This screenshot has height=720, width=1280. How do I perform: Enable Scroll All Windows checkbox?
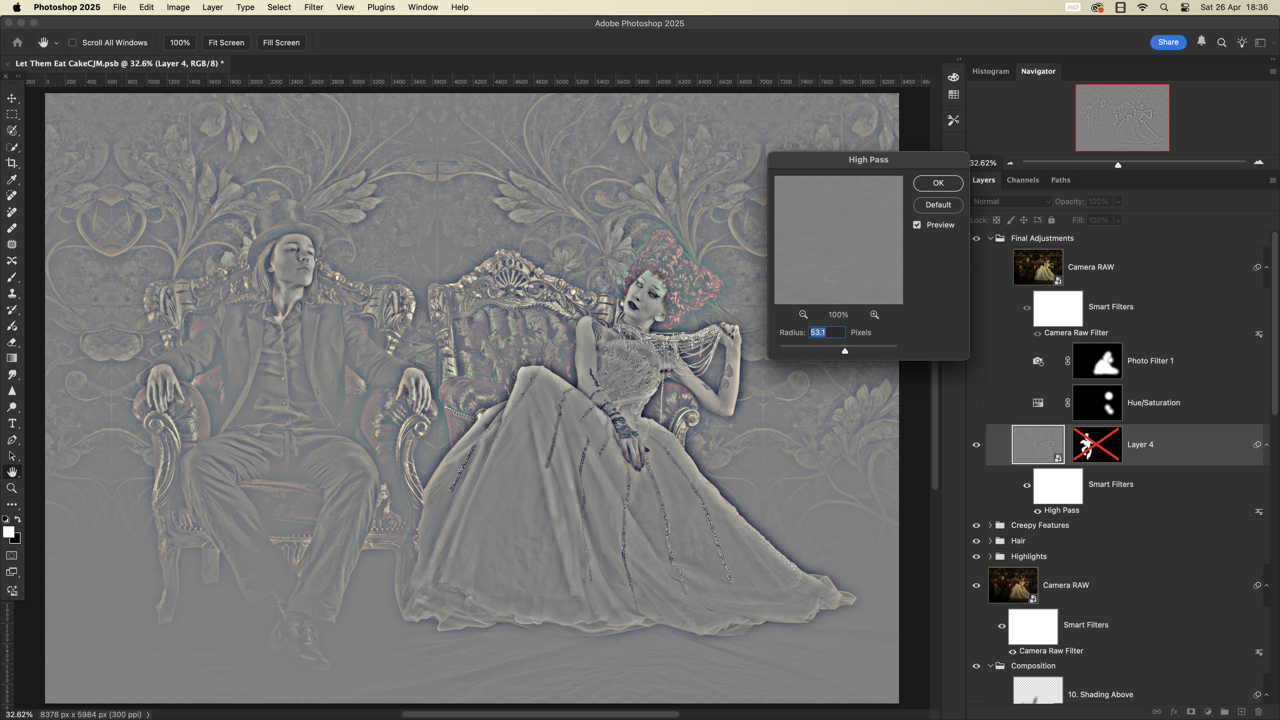72,42
